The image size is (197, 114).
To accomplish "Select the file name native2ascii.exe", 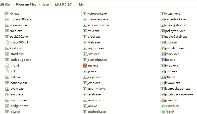I will tap(176, 37).
